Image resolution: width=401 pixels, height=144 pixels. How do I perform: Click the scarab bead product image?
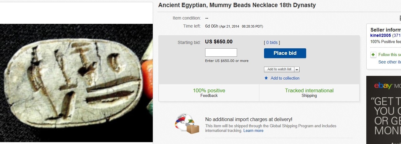click(76, 83)
